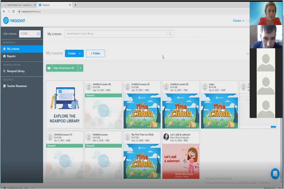Click the Untitled Lesson (2) title
Image resolution: width=284 pixels, height=189 pixels.
[179, 84]
